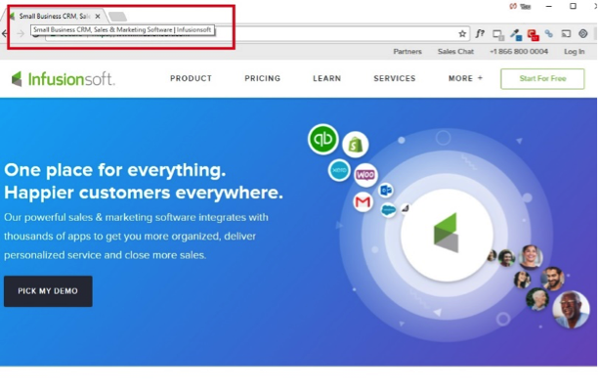Image resolution: width=598 pixels, height=392 pixels.
Task: Click the Gmail M icon
Action: tap(363, 202)
